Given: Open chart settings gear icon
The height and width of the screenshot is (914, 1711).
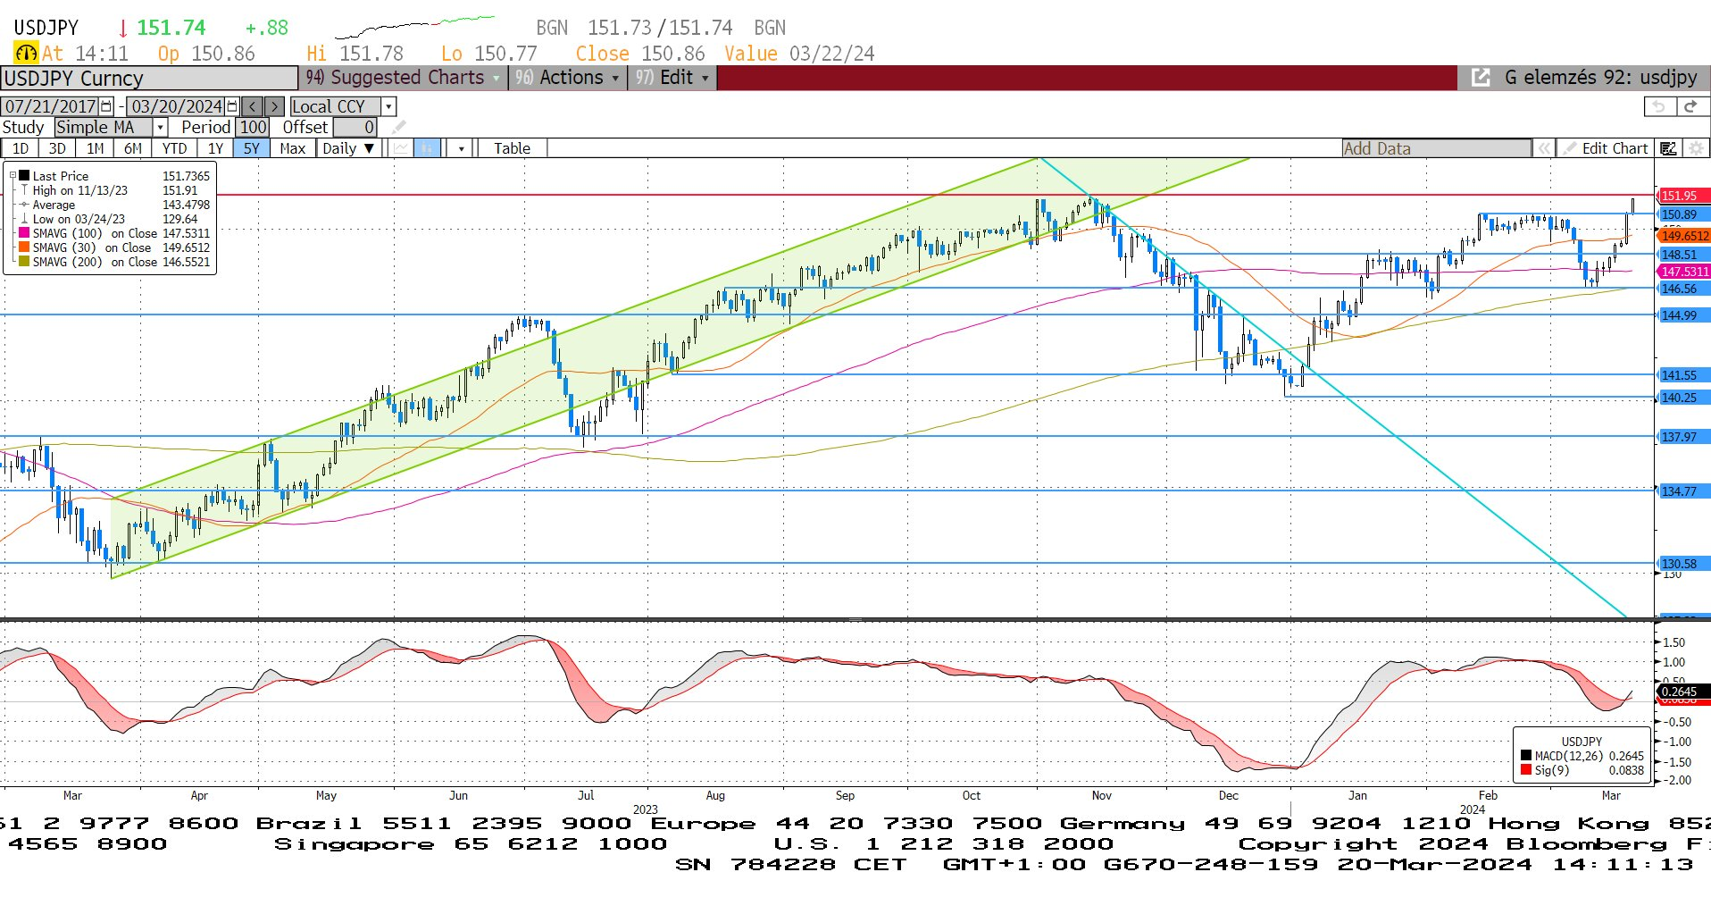Looking at the screenshot, I should tap(1696, 148).
